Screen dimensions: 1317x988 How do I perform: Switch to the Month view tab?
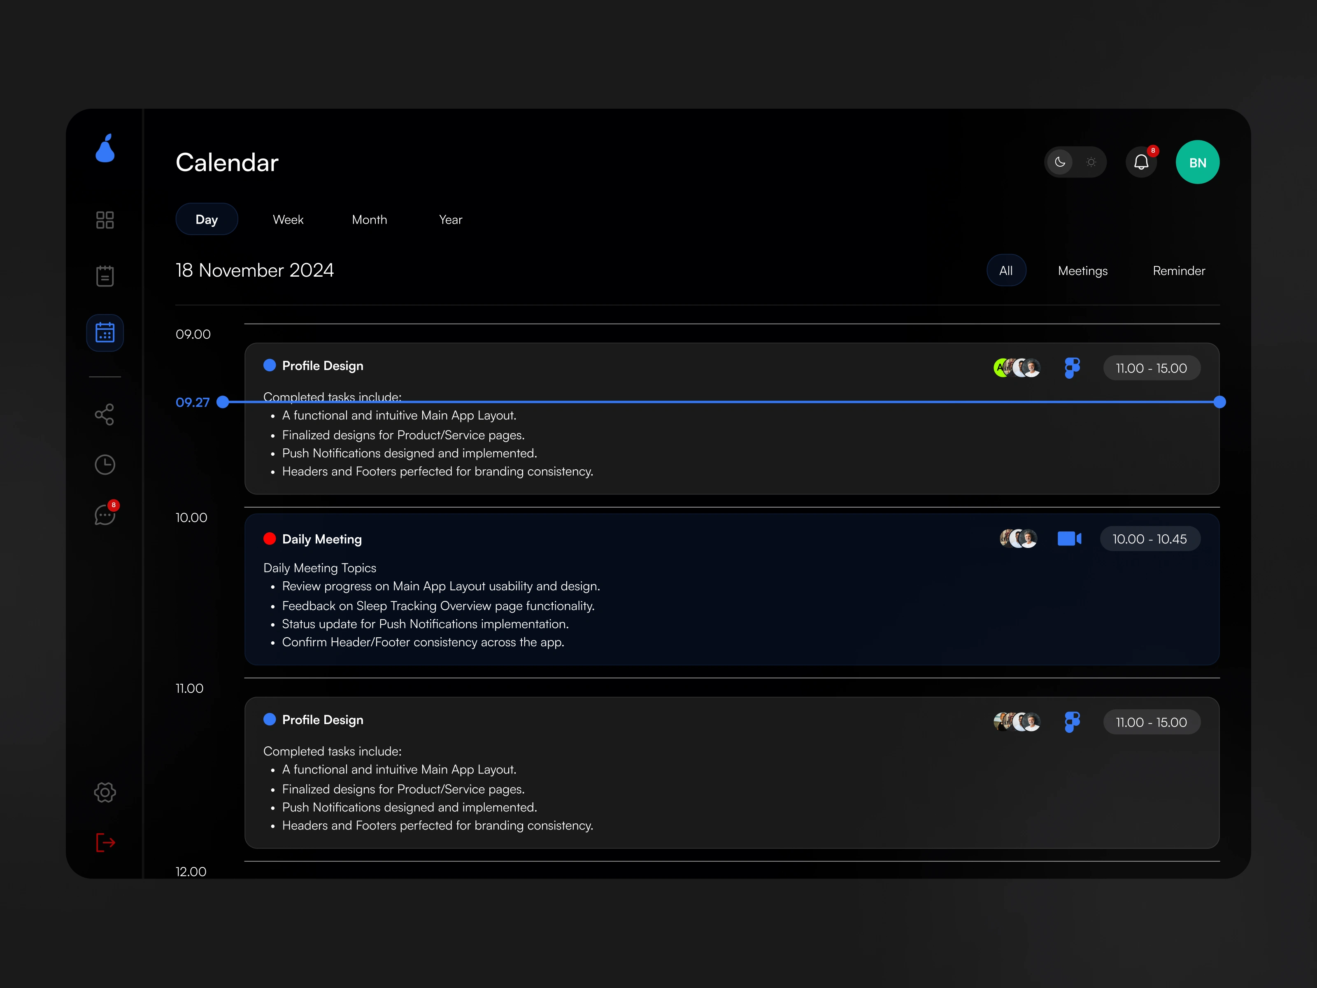[x=369, y=220]
